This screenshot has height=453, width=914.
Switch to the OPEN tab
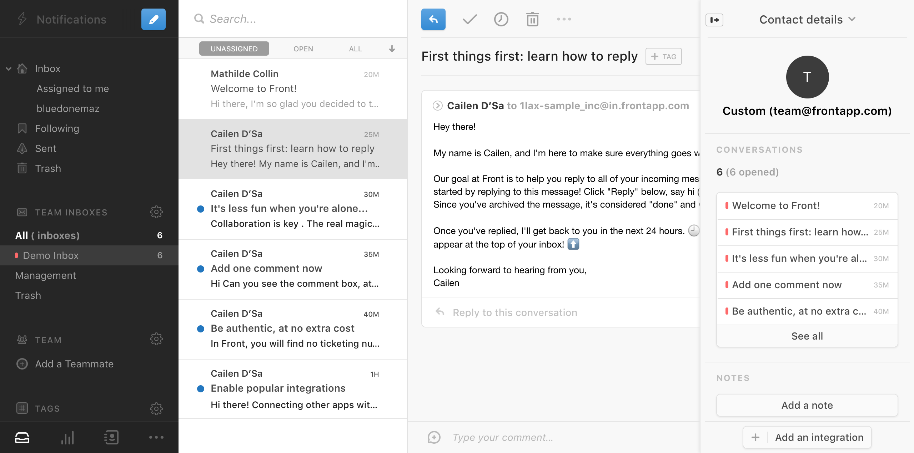[x=303, y=49]
